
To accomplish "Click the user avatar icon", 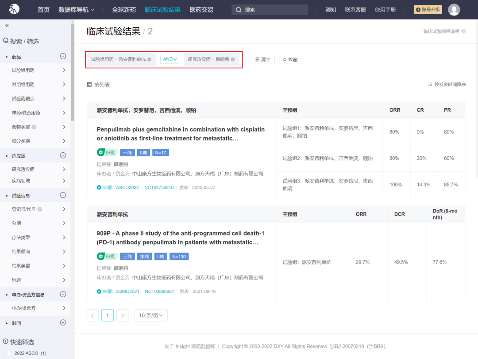I will tap(454, 10).
